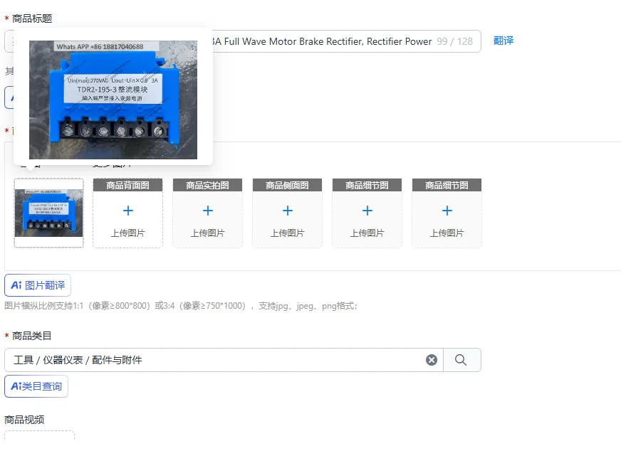Open the category field 工具 / 仪器仪表
This screenshot has height=451, width=621.
224,360
